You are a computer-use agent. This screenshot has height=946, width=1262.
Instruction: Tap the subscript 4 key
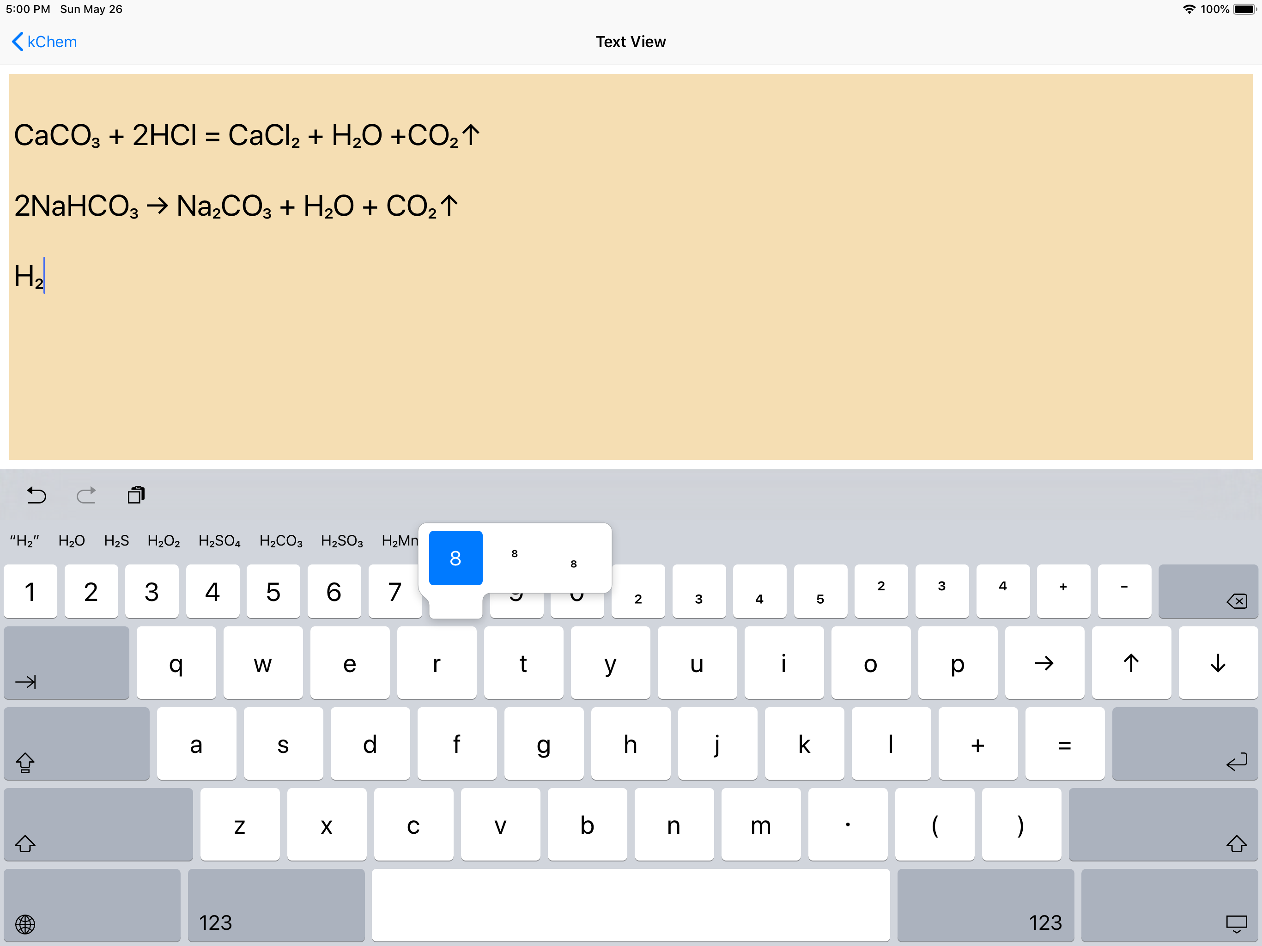coord(759,592)
